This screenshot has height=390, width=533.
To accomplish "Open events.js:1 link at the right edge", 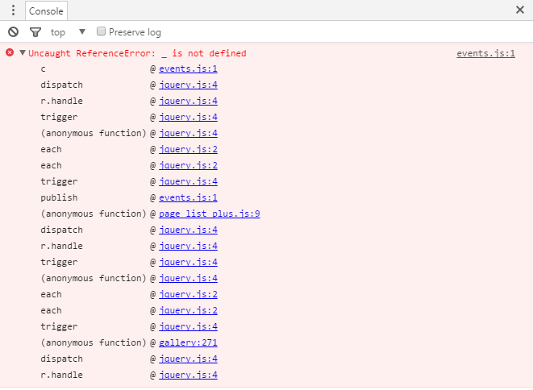I will pos(485,53).
